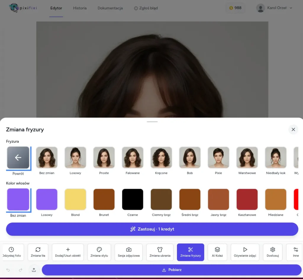This screenshot has height=279, width=303.
Task: Apply changes with Zastosuj button
Action: [x=152, y=229]
